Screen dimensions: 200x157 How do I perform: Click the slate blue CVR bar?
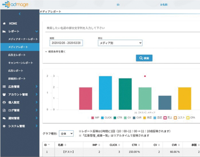(x=165, y=103)
